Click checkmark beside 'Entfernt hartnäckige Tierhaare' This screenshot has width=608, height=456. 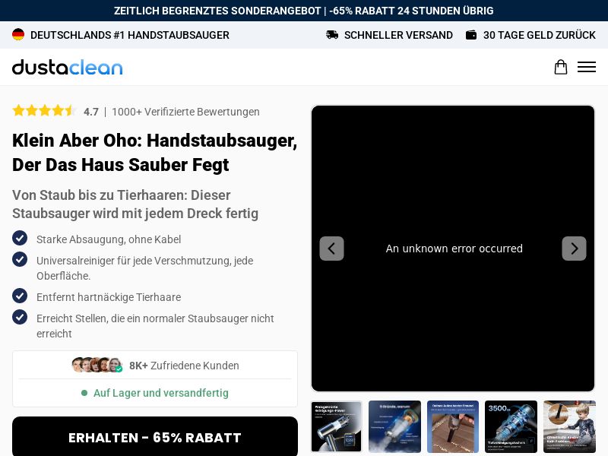pyautogui.click(x=20, y=296)
